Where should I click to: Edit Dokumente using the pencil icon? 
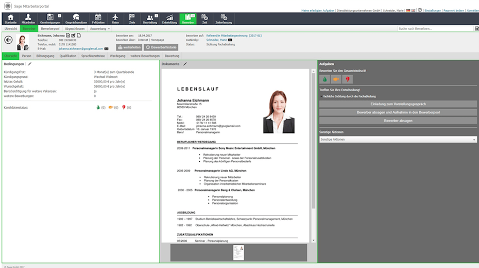tap(185, 64)
